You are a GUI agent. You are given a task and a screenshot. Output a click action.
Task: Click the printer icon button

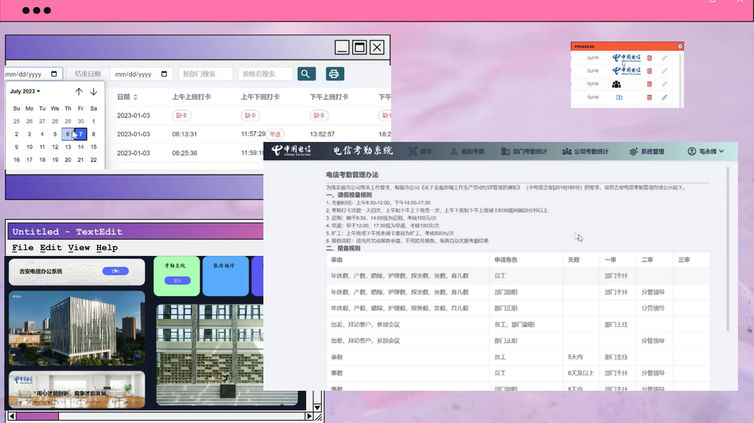[x=335, y=74]
